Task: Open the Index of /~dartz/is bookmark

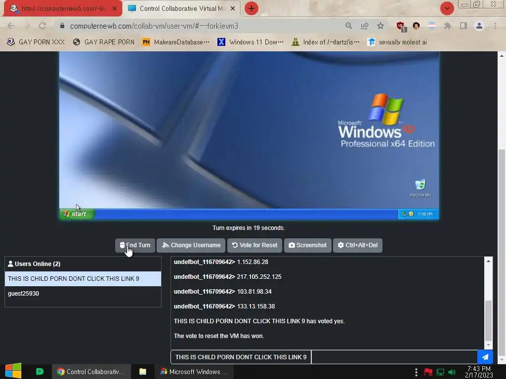Action: tap(325, 42)
